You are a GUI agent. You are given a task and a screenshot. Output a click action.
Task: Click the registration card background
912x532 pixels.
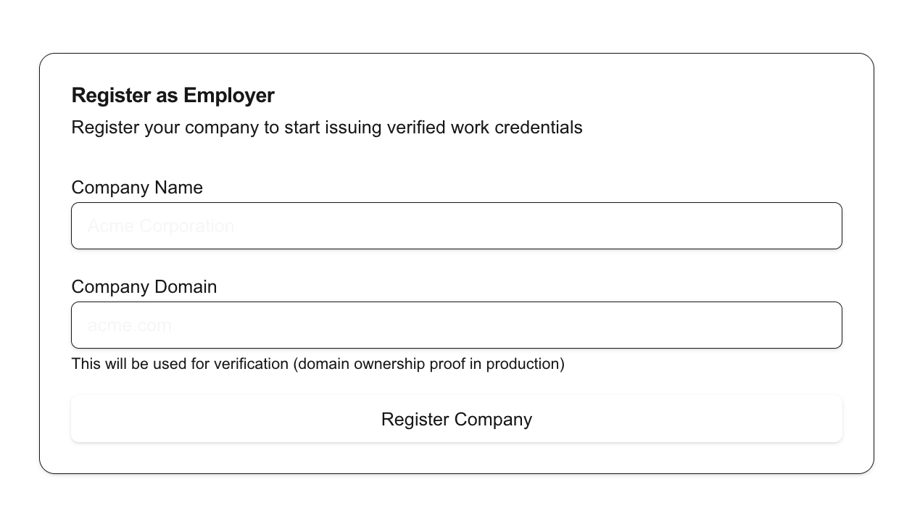pyautogui.click(x=456, y=159)
